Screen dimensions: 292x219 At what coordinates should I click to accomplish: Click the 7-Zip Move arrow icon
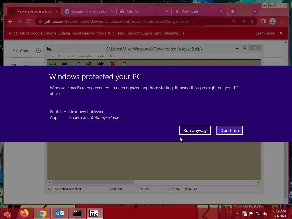101,64
